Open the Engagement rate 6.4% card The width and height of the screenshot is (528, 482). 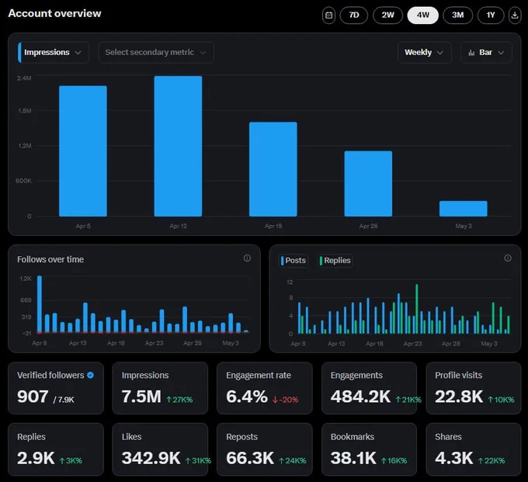(x=265, y=388)
